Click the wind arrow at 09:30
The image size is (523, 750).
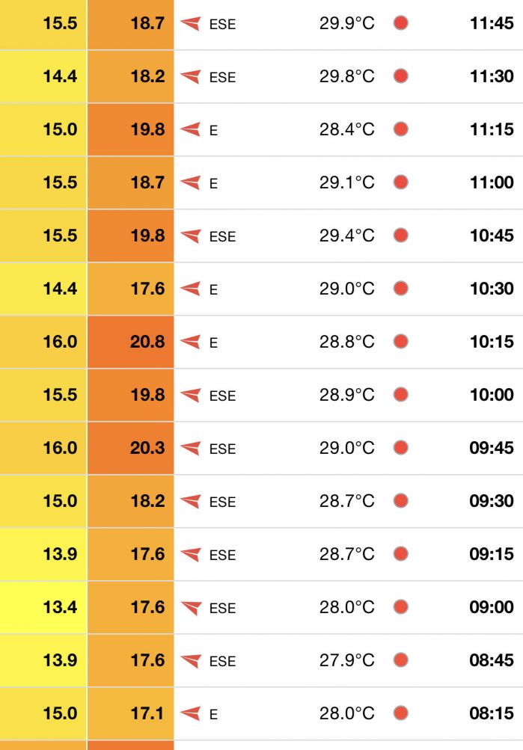coord(191,501)
